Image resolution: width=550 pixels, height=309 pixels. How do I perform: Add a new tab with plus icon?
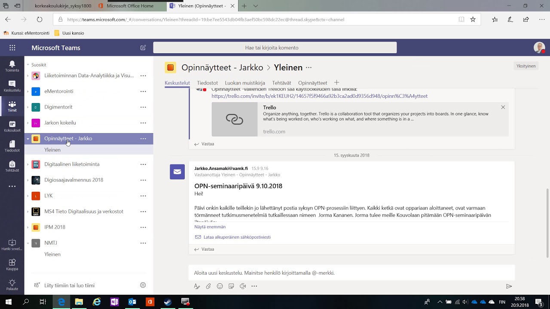pyautogui.click(x=337, y=82)
